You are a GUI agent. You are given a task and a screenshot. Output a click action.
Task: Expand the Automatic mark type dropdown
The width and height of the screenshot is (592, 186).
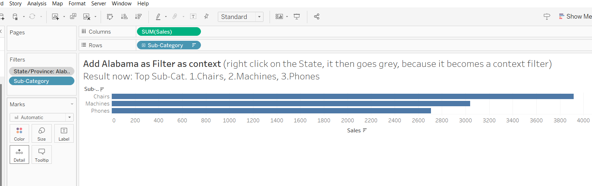(69, 117)
